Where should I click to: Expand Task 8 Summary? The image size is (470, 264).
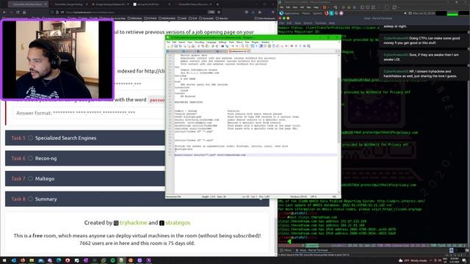[x=137, y=199]
